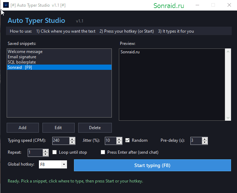Image resolution: width=237 pixels, height=193 pixels.
Task: Click into the Jitter percent field
Action: (111, 141)
